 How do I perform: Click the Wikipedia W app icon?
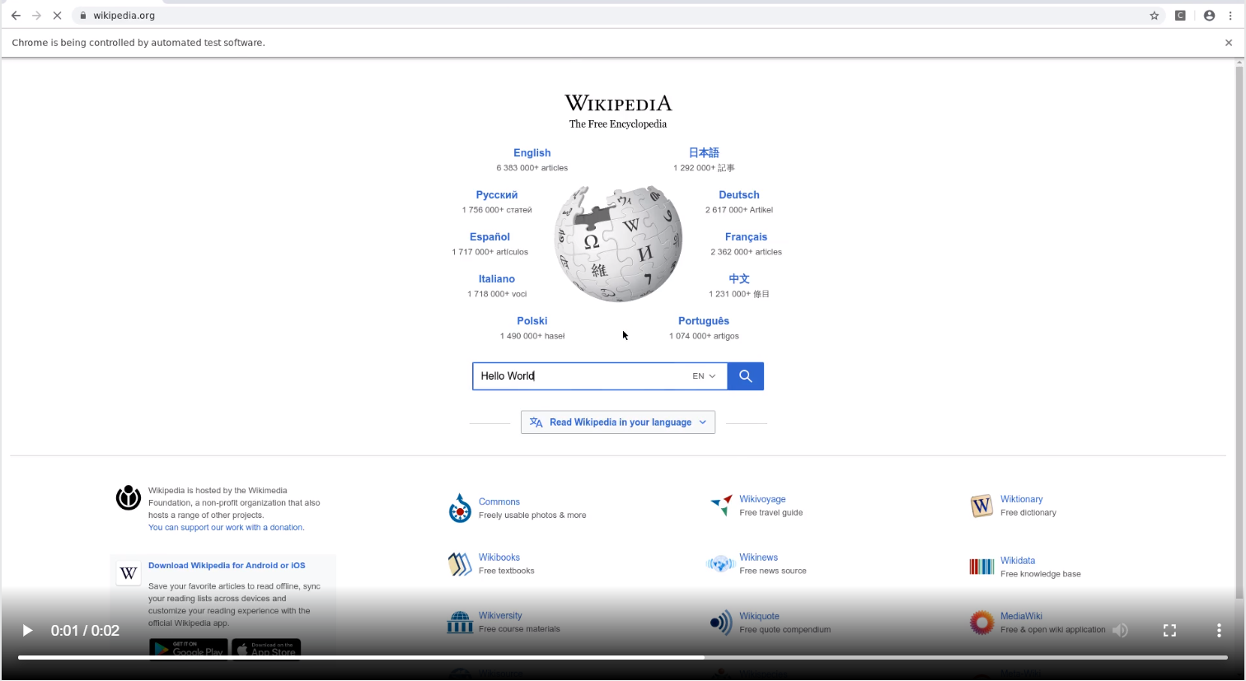click(129, 573)
